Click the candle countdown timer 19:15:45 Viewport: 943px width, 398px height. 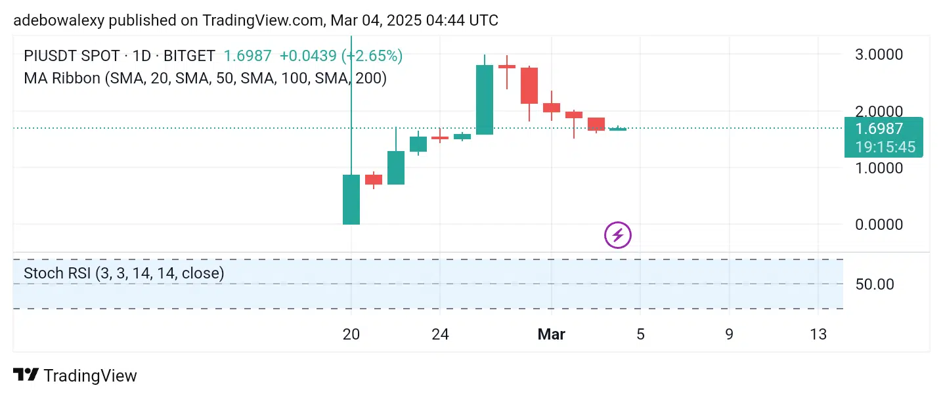coord(883,147)
